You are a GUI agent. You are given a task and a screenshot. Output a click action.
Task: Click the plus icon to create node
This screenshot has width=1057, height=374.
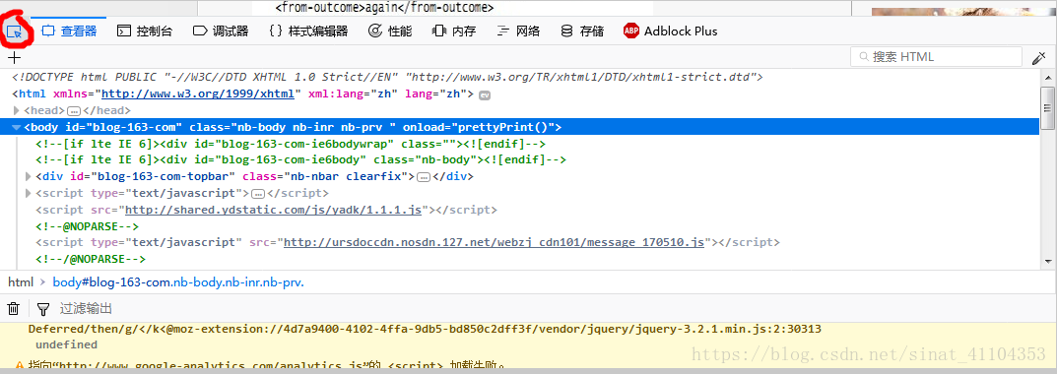tap(14, 57)
